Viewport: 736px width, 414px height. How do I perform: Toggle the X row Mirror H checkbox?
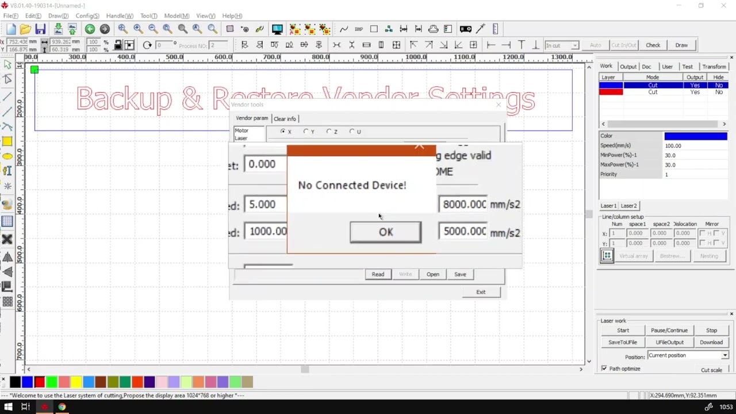click(x=703, y=233)
